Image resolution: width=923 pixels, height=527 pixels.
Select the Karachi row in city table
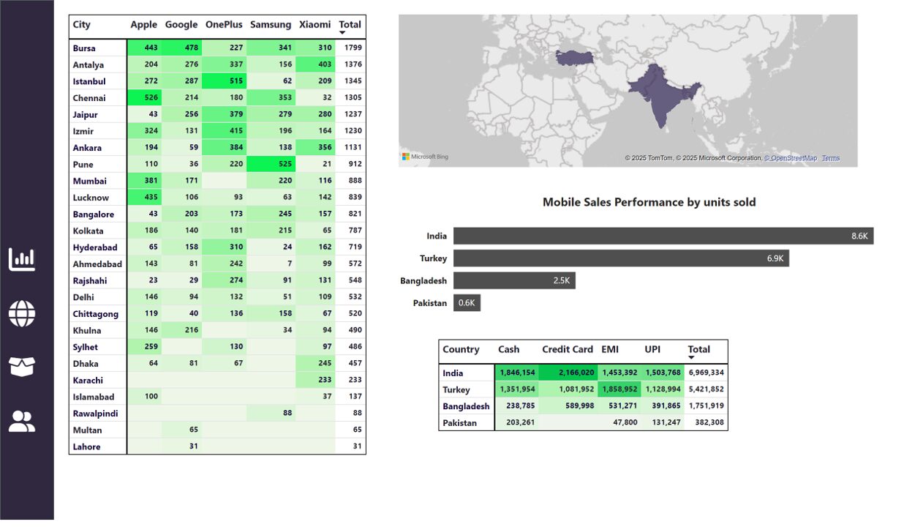tap(217, 381)
